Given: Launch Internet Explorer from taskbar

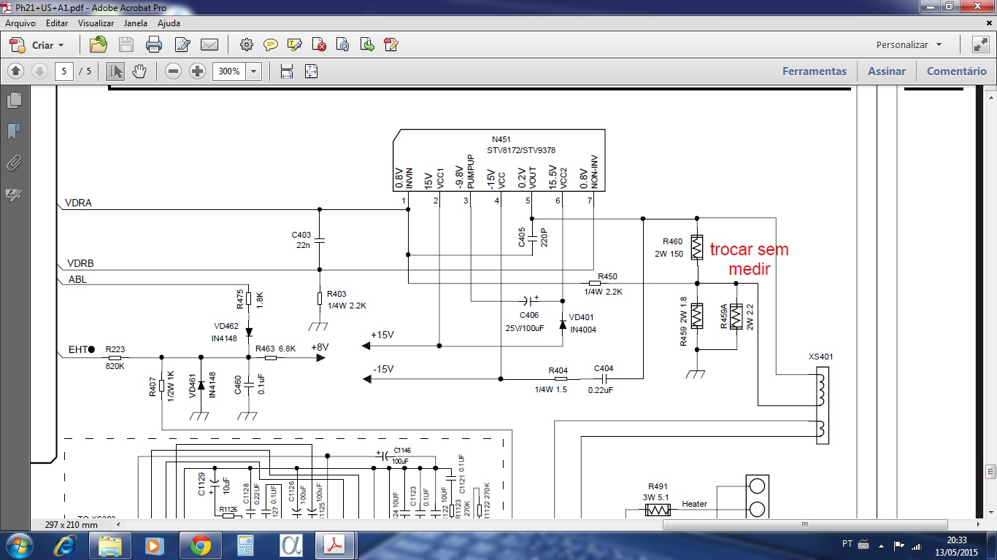Looking at the screenshot, I should pos(66,545).
